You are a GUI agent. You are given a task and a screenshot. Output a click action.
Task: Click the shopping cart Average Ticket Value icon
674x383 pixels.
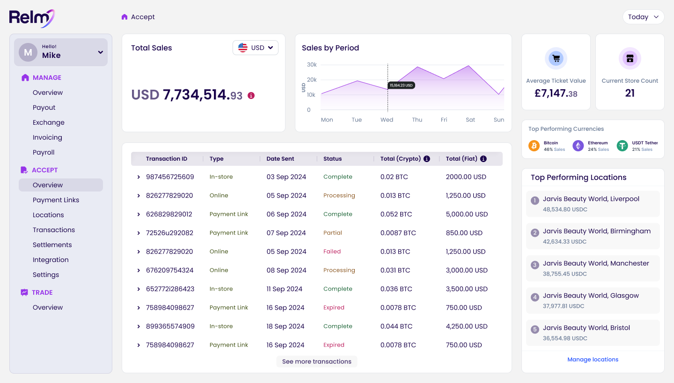coord(556,58)
